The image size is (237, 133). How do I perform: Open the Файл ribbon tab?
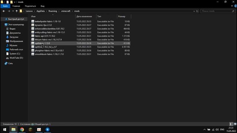5,6
